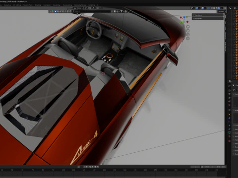Switch to the Shading workspace tab
The height and width of the screenshot is (178, 238).
tap(38, 5)
